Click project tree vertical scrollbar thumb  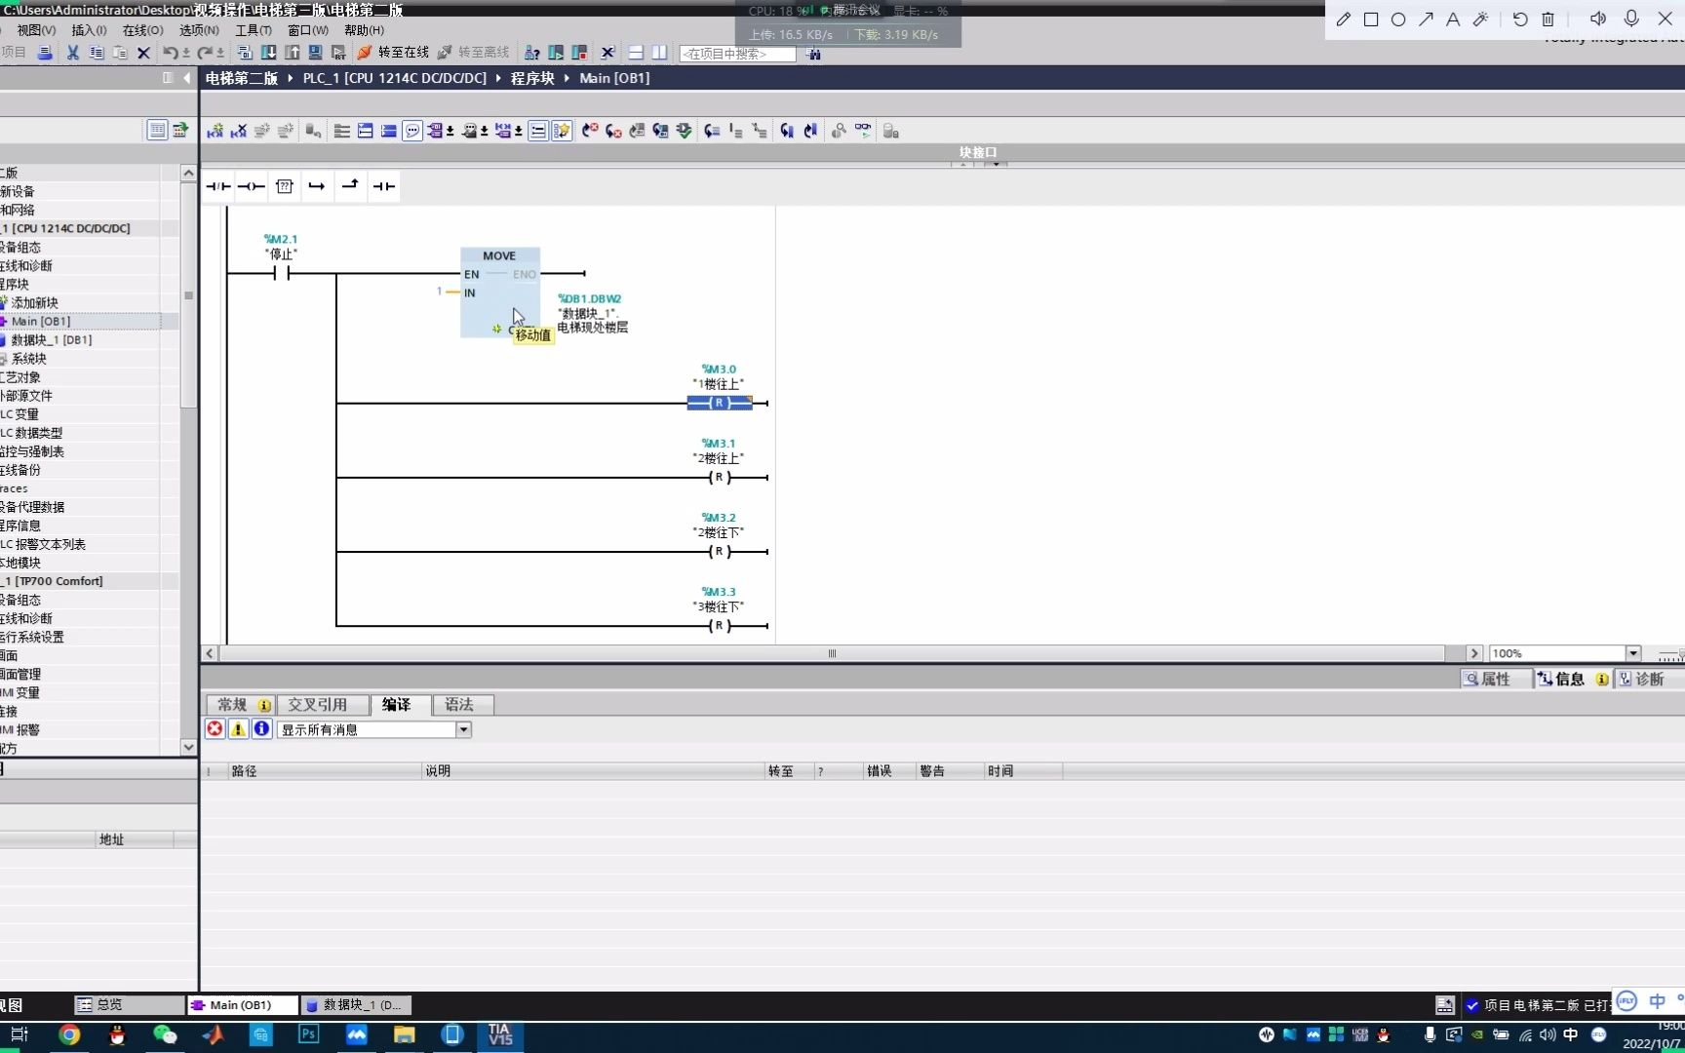pos(188,294)
